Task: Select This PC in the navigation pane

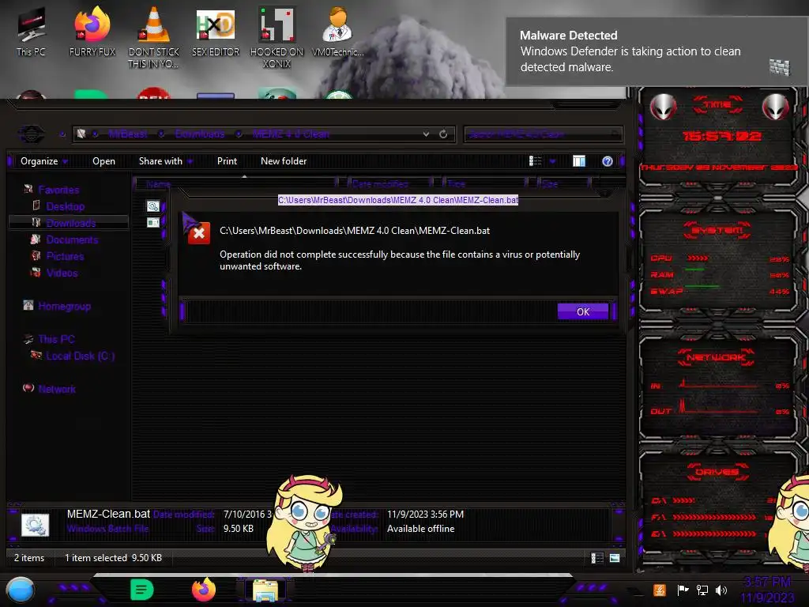Action: point(56,339)
